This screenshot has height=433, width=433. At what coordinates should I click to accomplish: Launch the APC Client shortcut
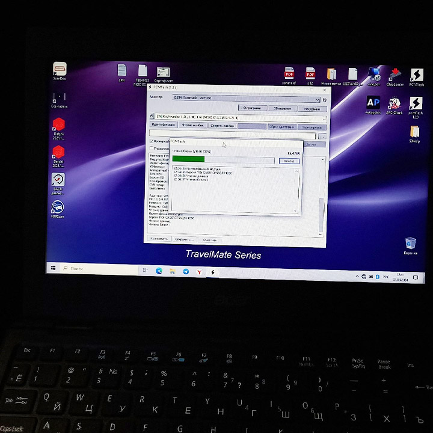(395, 105)
